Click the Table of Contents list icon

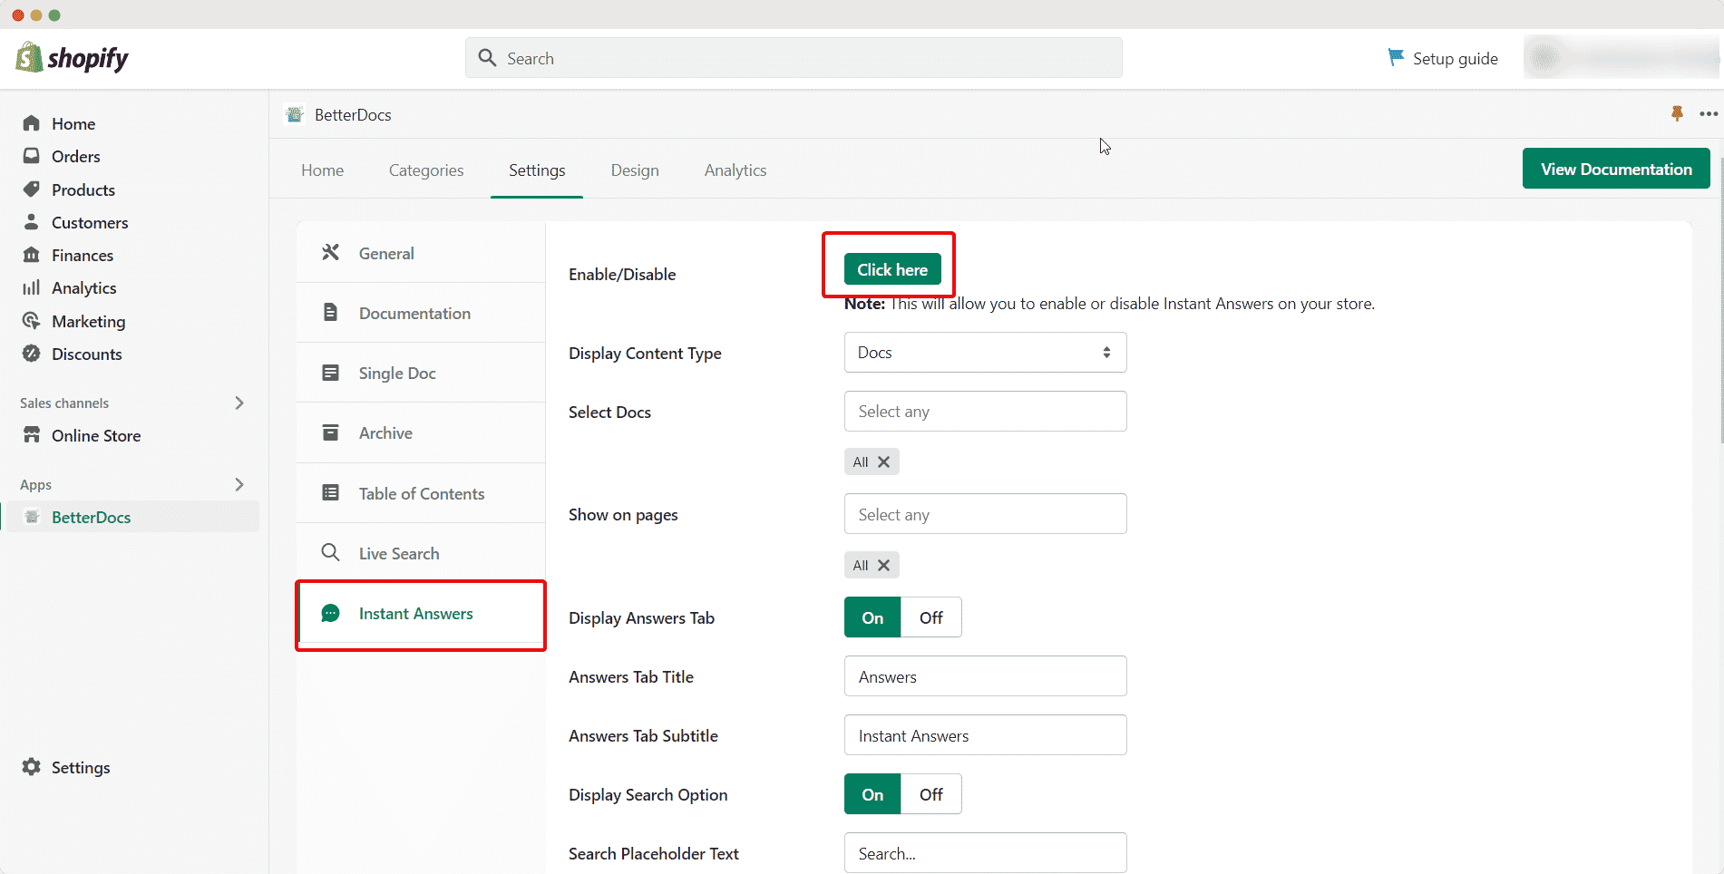(331, 492)
